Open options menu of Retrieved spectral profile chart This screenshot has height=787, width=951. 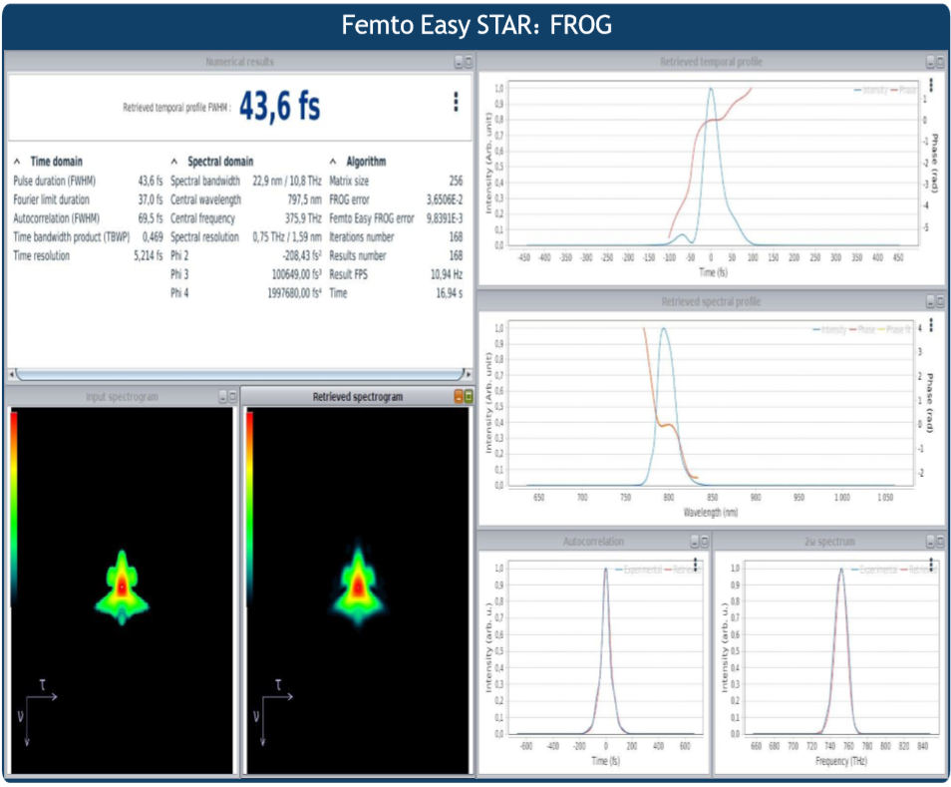(x=930, y=325)
